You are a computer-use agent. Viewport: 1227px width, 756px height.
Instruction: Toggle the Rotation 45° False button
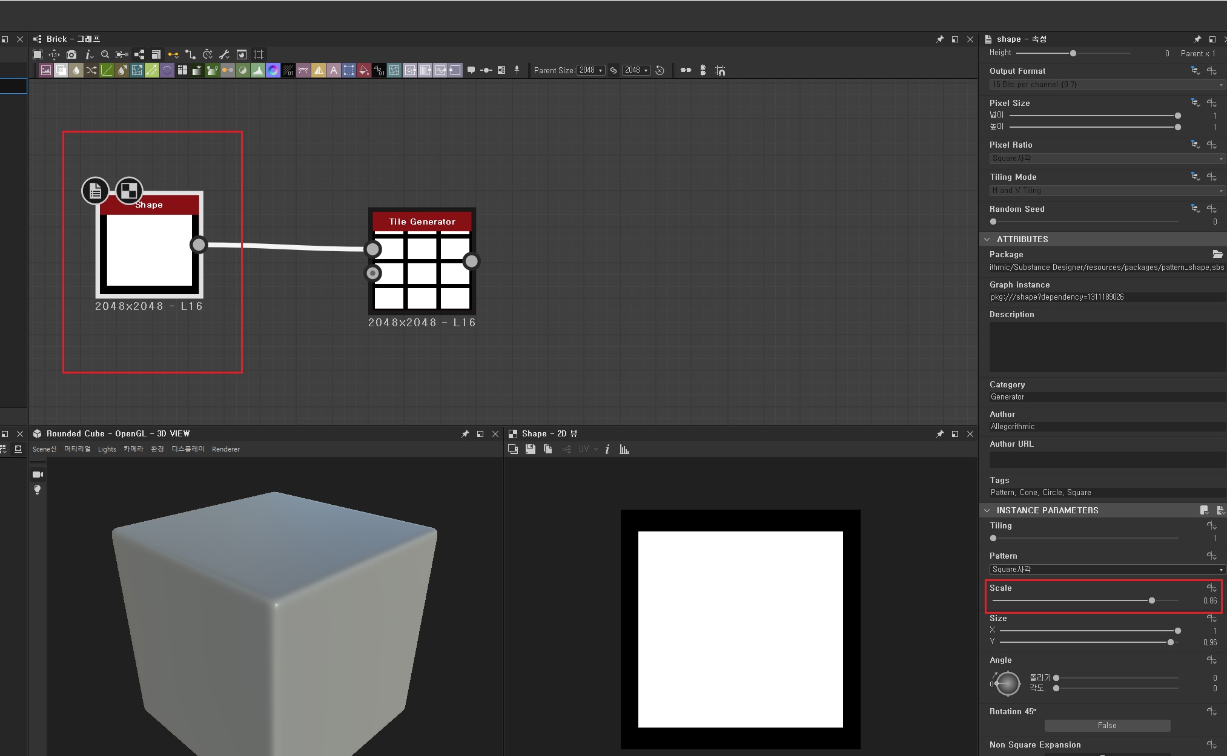point(1106,725)
